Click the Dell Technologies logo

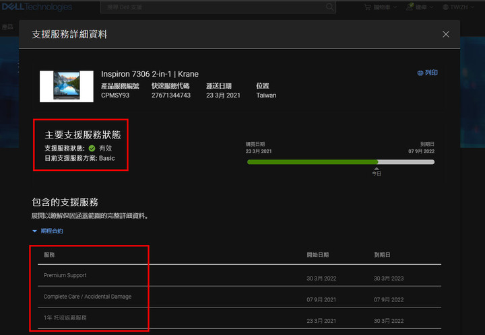pos(37,7)
